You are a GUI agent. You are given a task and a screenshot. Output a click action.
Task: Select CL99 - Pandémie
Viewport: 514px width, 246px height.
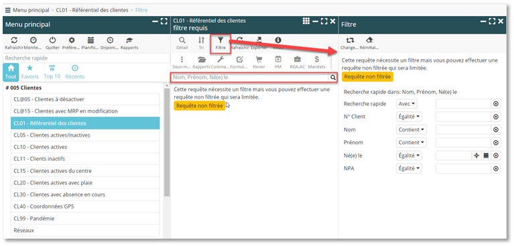coord(85,219)
